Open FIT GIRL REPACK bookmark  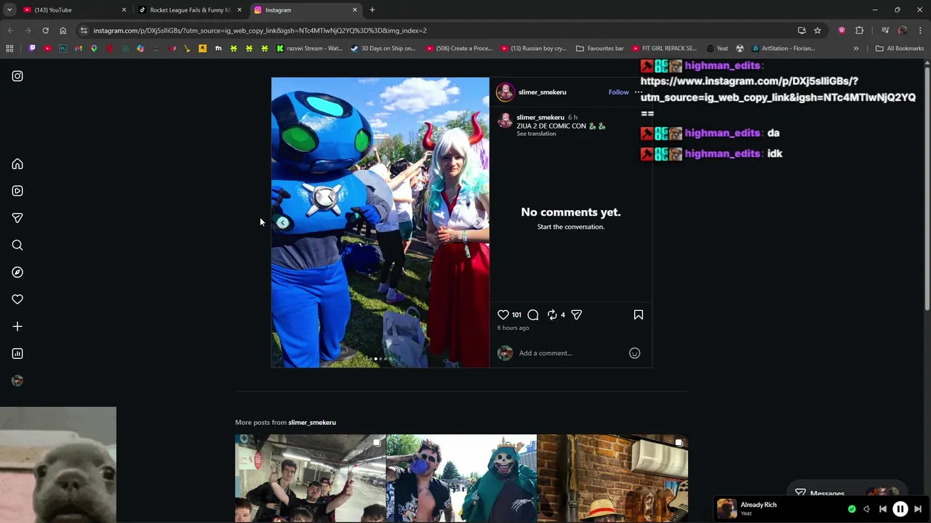(665, 49)
